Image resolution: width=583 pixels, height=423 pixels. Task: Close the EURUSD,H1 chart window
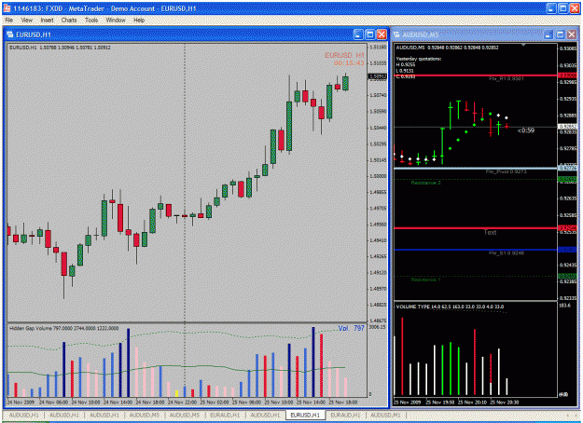(382, 34)
